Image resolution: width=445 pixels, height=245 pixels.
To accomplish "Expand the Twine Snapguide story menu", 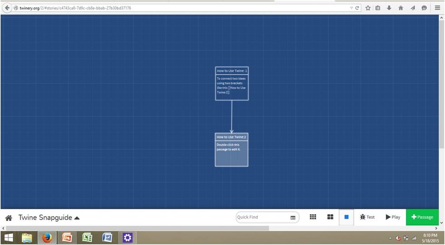I will click(77, 218).
